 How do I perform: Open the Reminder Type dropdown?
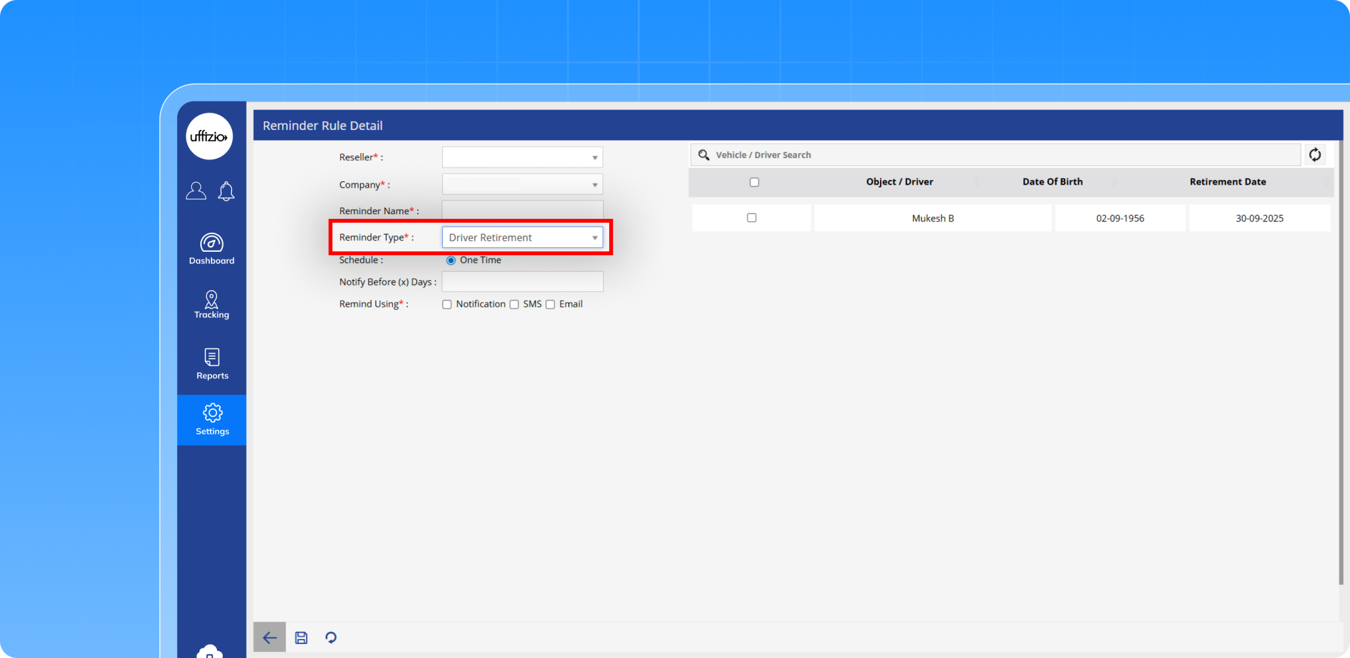coord(522,237)
